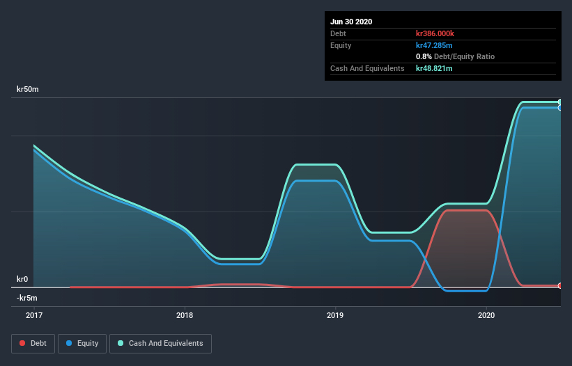Click the Debt label in tooltip
This screenshot has width=572, height=366.
coord(338,33)
